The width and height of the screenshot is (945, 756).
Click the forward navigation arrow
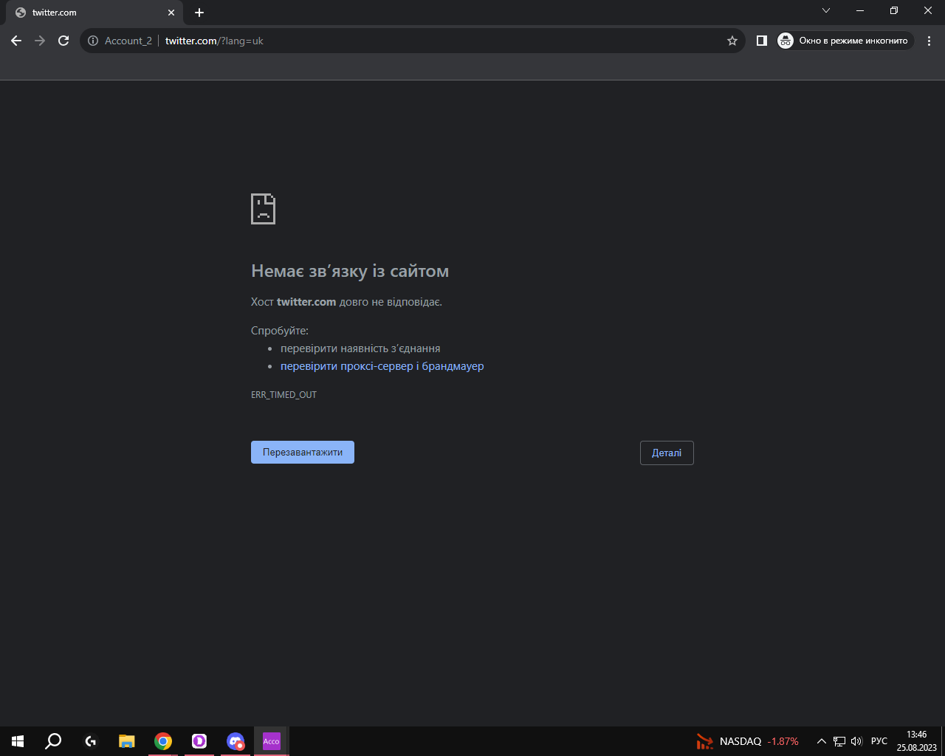click(40, 41)
